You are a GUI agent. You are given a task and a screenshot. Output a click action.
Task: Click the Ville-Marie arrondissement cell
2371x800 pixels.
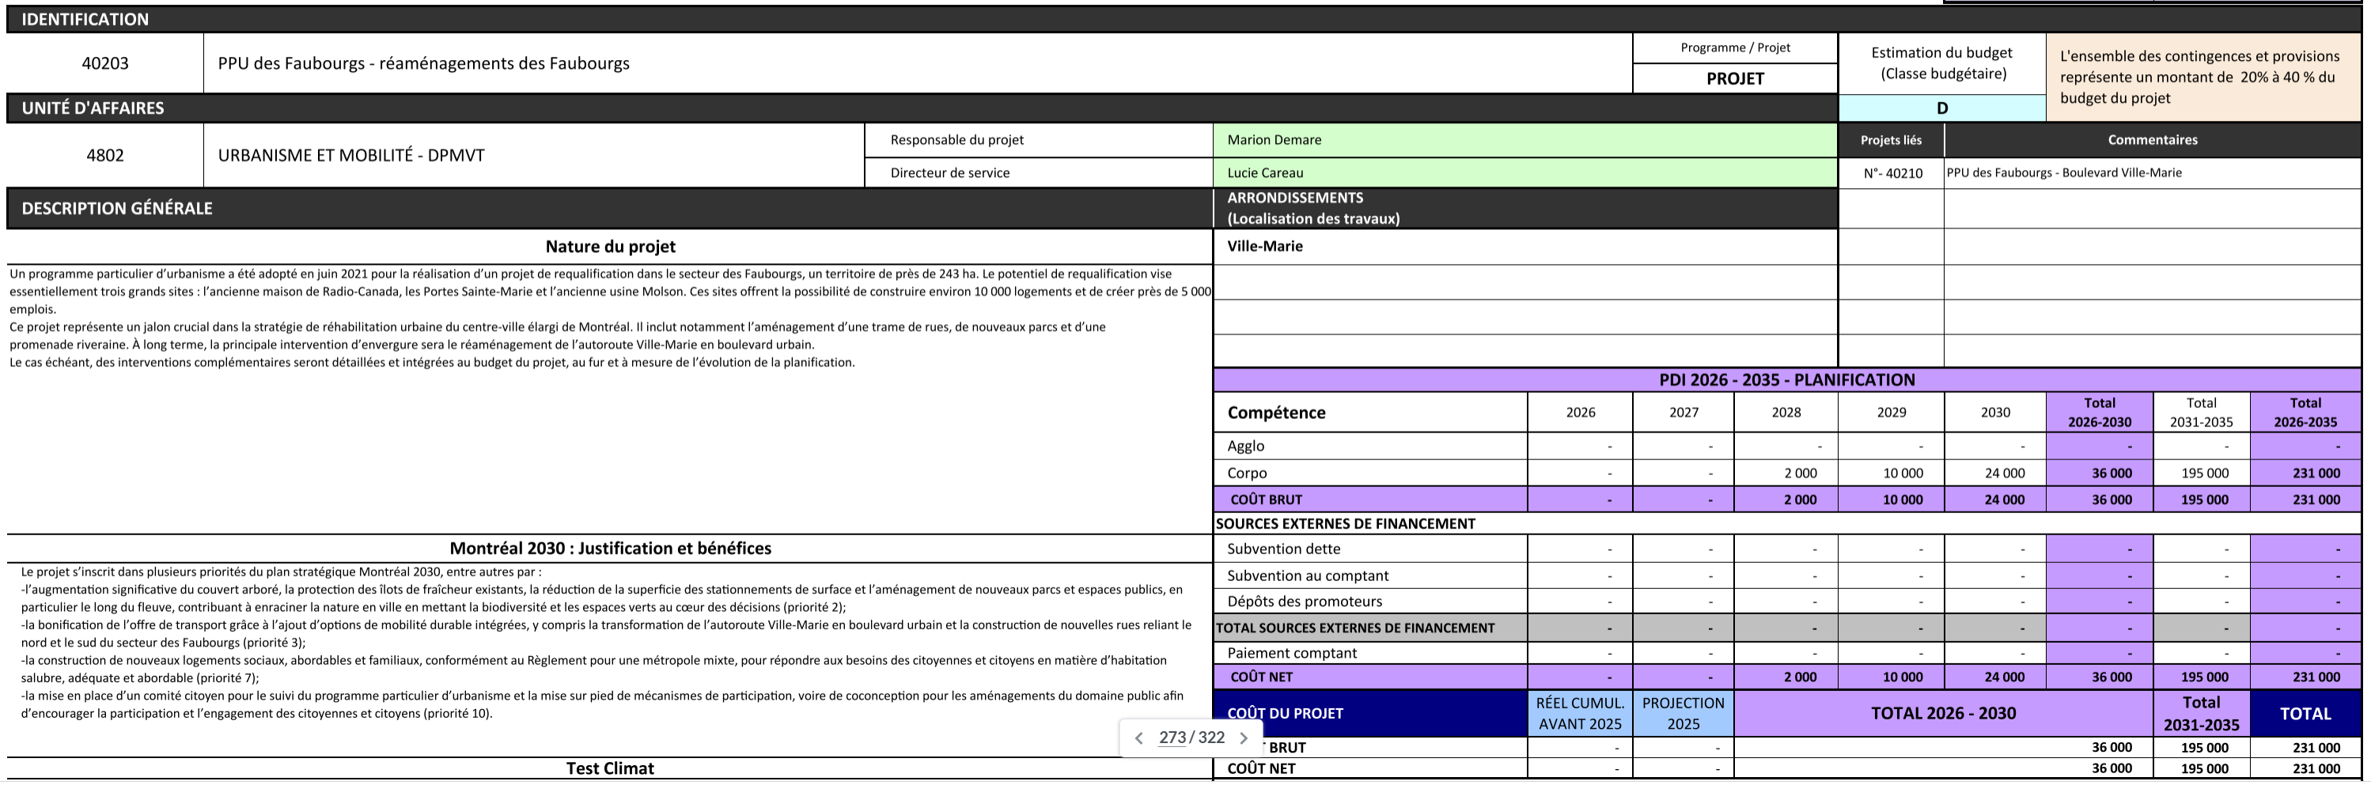[1265, 247]
